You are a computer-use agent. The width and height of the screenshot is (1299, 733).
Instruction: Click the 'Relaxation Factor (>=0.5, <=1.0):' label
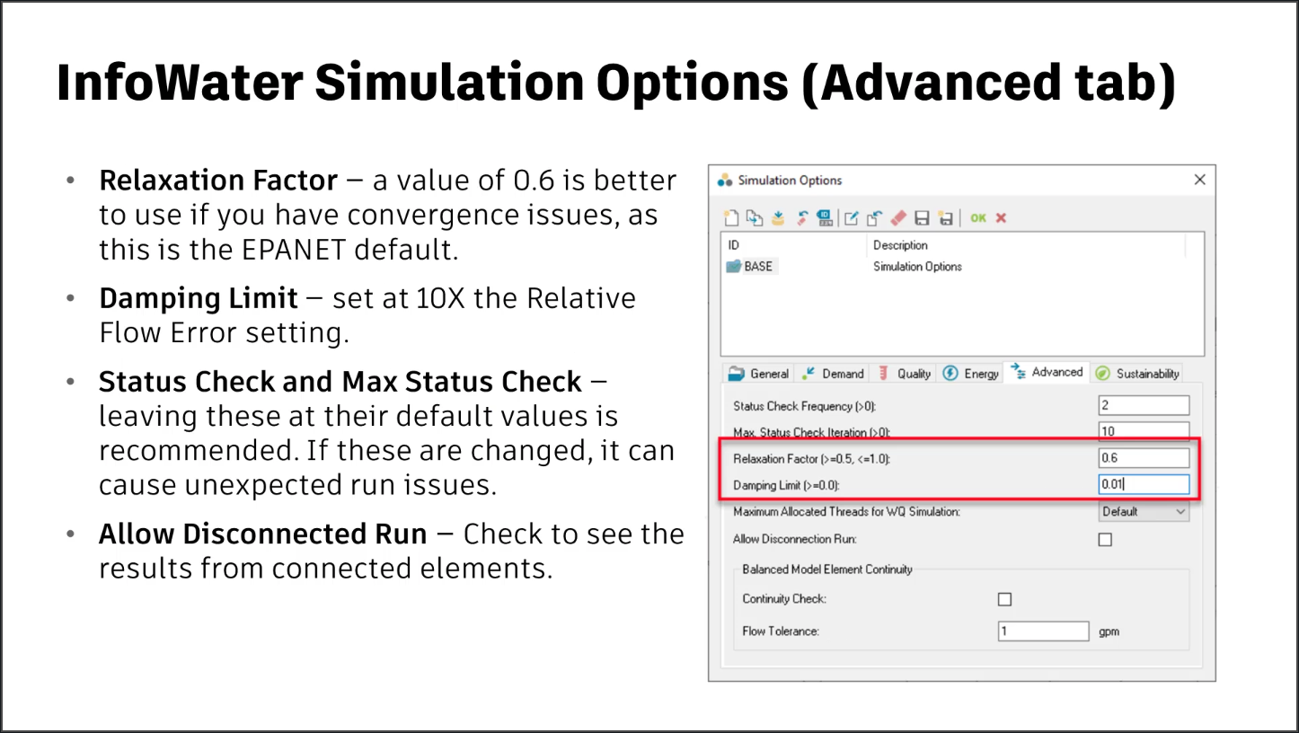pos(811,459)
